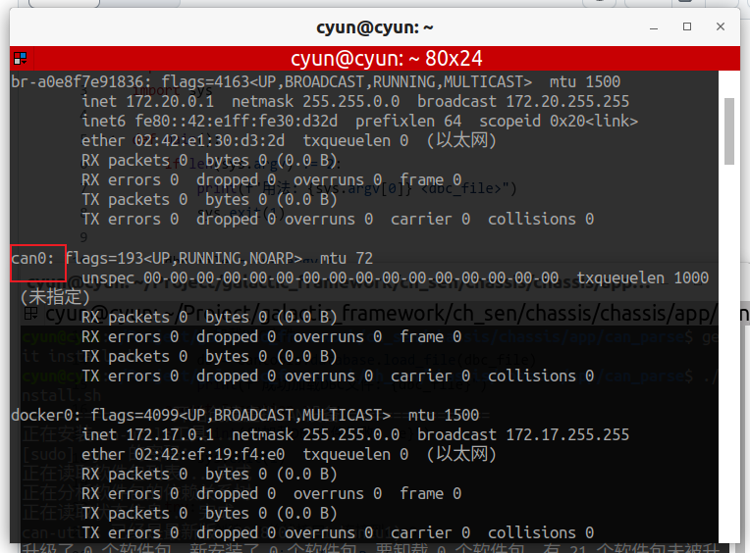Click the 'mtu 72' value
This screenshot has width=750, height=553.
click(x=347, y=258)
